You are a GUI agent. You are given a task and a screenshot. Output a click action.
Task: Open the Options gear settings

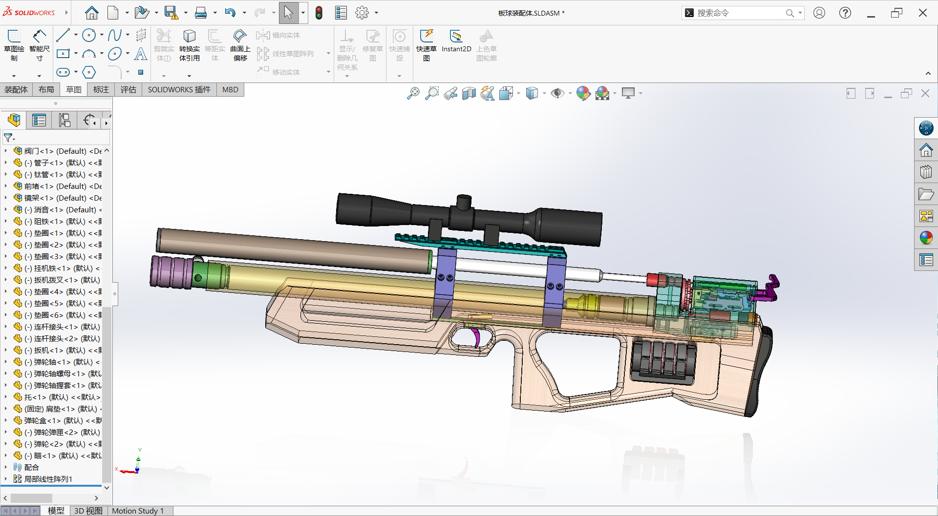point(362,13)
